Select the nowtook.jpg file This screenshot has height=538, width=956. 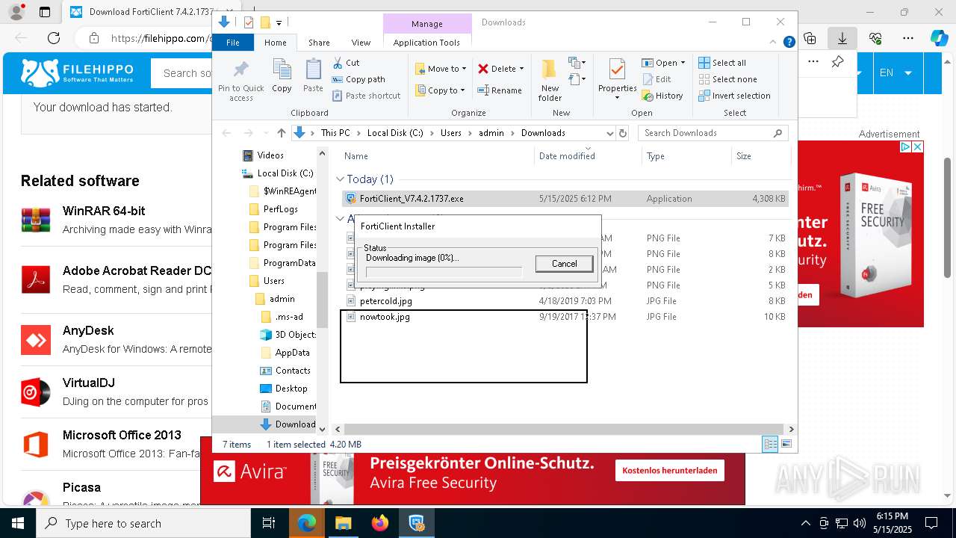pos(385,317)
